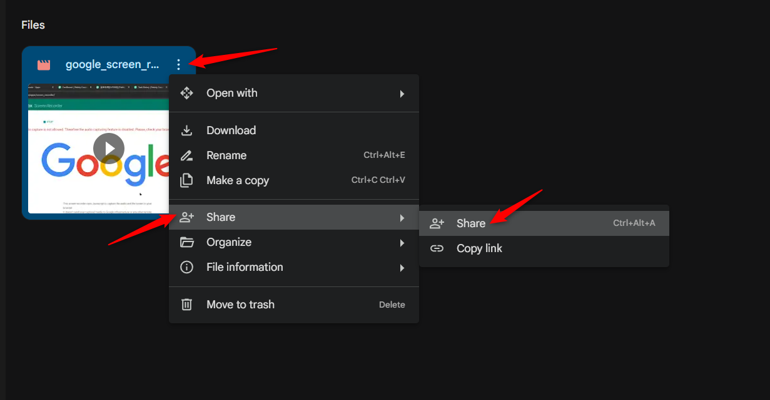Image resolution: width=770 pixels, height=400 pixels.
Task: Select Open with label in context menu
Action: pos(232,93)
